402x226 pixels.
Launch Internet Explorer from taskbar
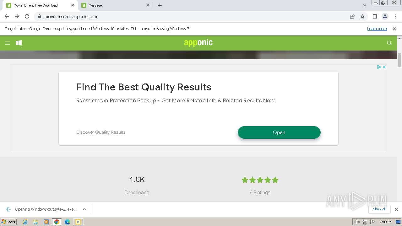coord(25,222)
